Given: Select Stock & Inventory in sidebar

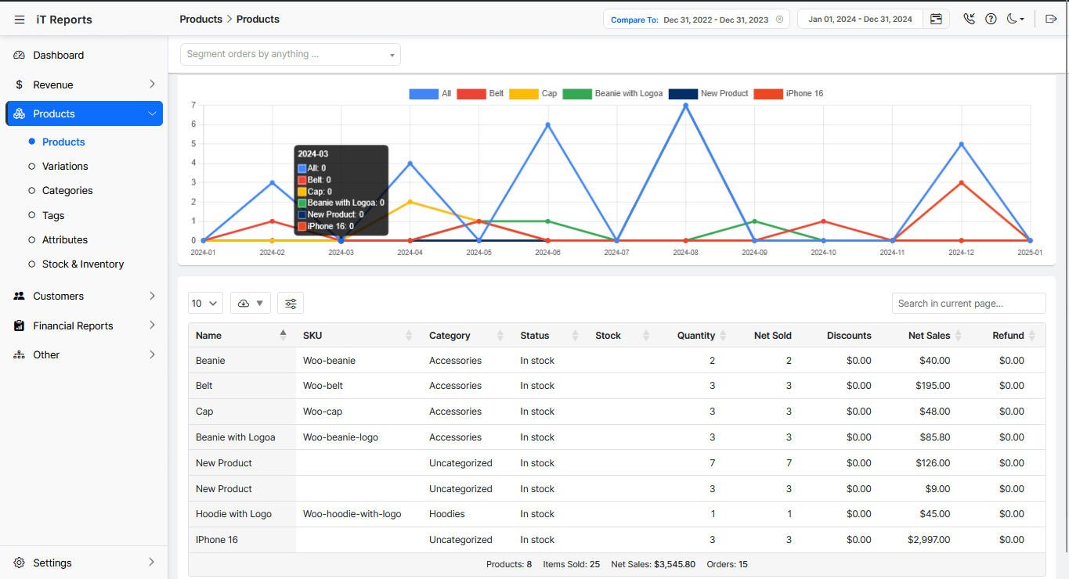Looking at the screenshot, I should click(83, 264).
